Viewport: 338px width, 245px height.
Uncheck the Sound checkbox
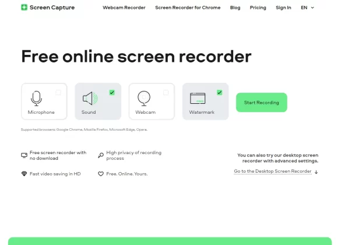(112, 93)
